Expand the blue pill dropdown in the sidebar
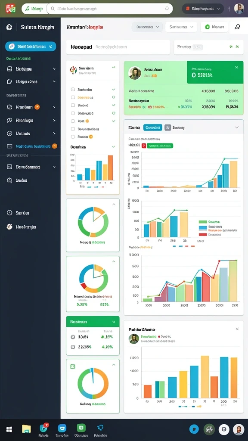 pyautogui.click(x=31, y=47)
